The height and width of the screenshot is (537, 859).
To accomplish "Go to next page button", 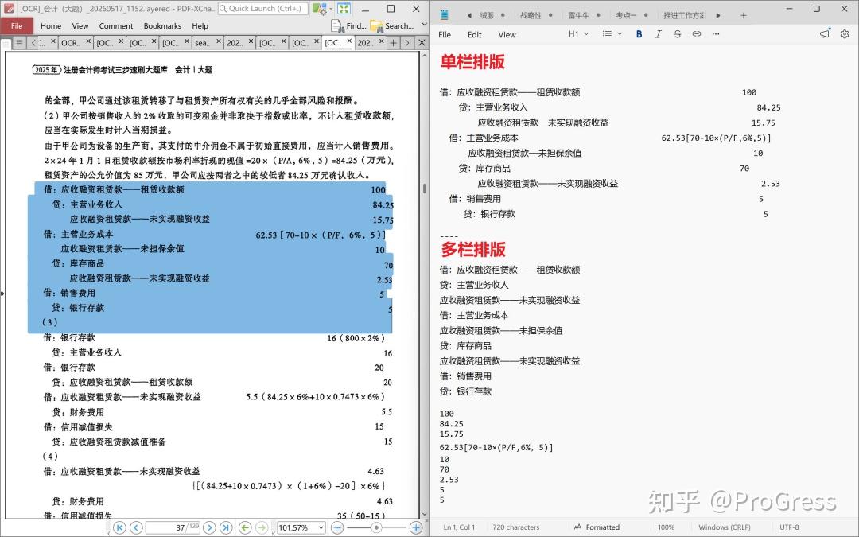I will (x=208, y=527).
